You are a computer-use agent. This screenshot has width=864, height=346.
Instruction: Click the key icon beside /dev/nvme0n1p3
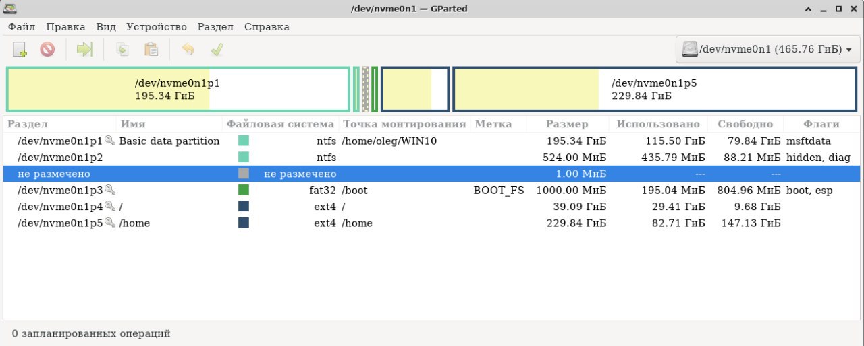pyautogui.click(x=110, y=190)
